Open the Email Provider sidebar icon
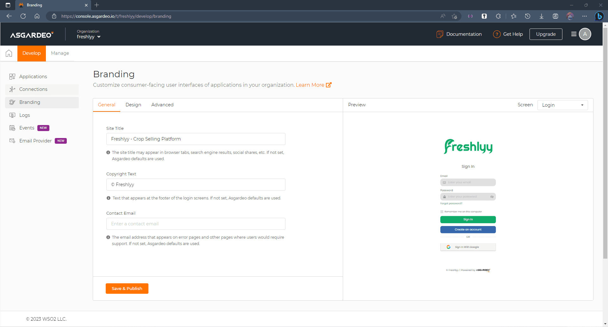 coord(12,141)
